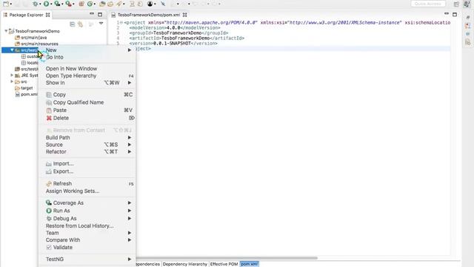
Task: Click the Search flashlight toolbar icon
Action: 119,4
